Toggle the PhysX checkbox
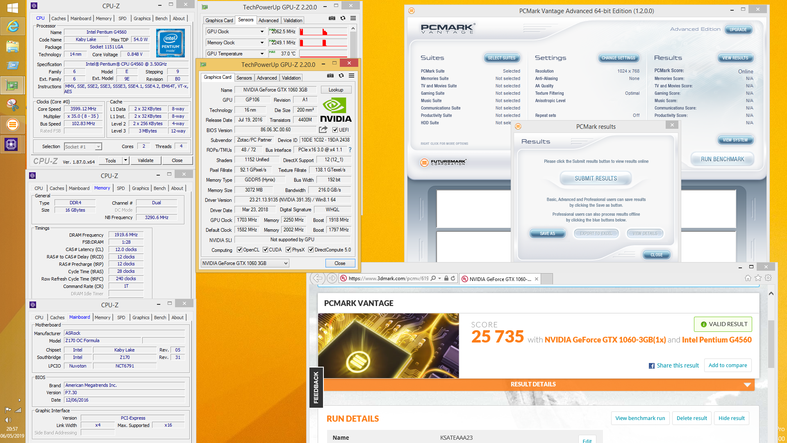This screenshot has width=787, height=443. (289, 250)
